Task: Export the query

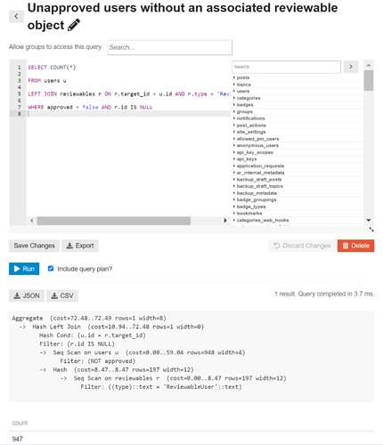Action: pos(80,246)
